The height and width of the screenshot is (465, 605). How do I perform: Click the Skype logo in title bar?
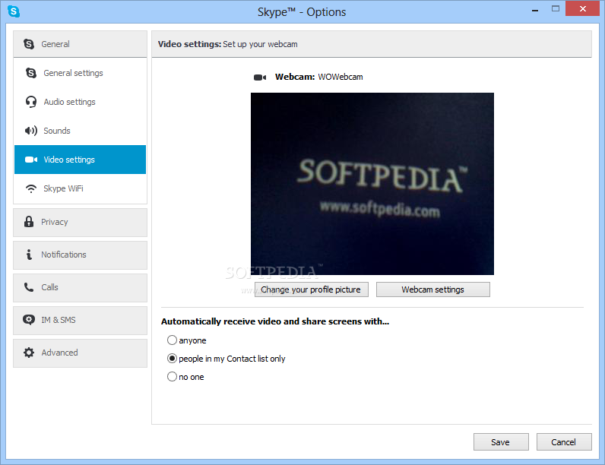pyautogui.click(x=14, y=11)
